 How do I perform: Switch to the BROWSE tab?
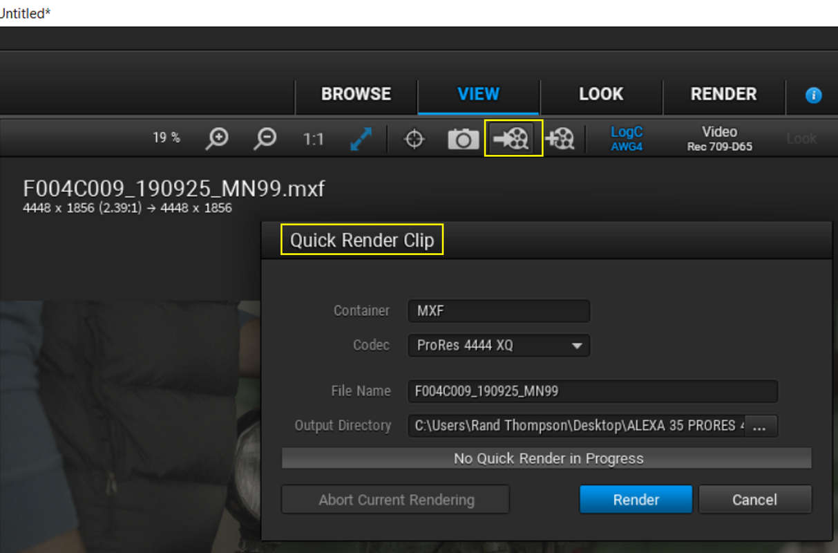(356, 94)
